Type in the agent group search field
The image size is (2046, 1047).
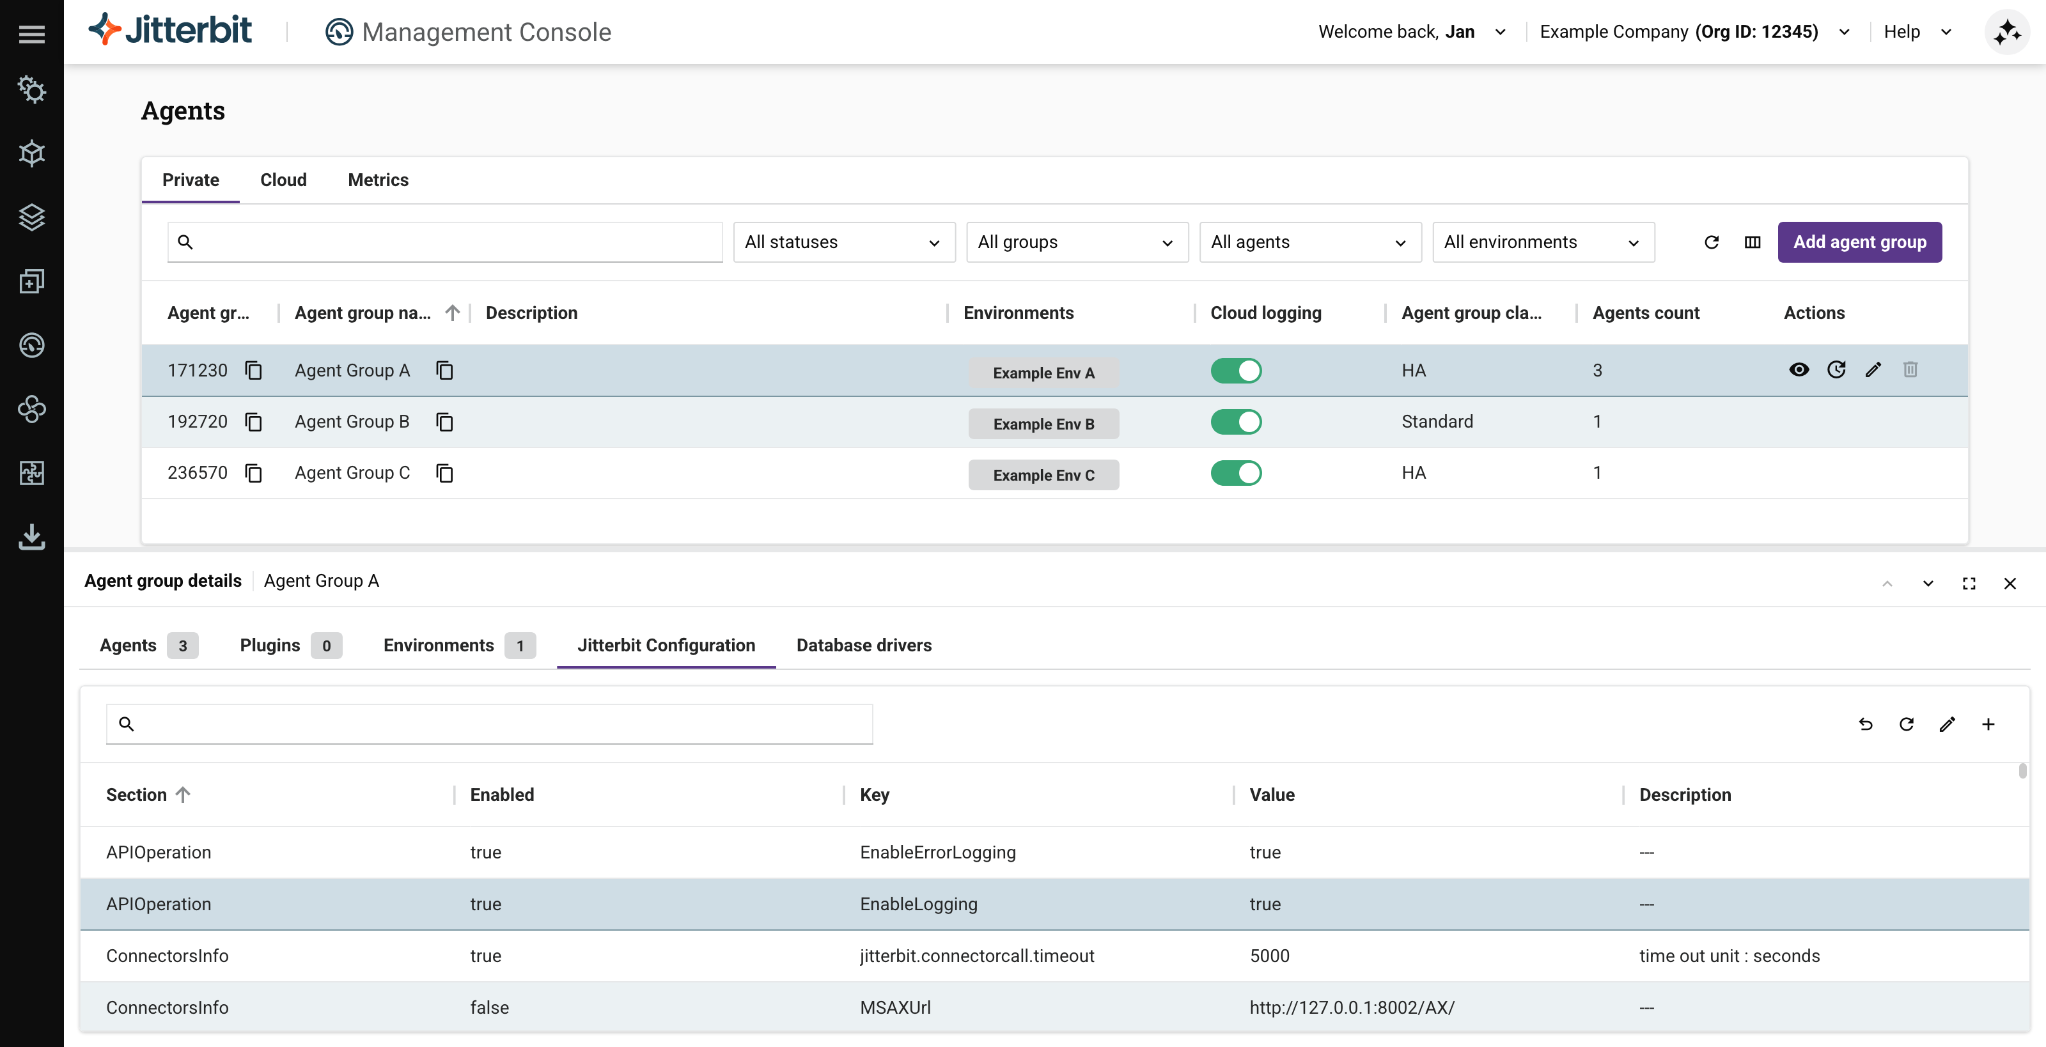point(445,242)
